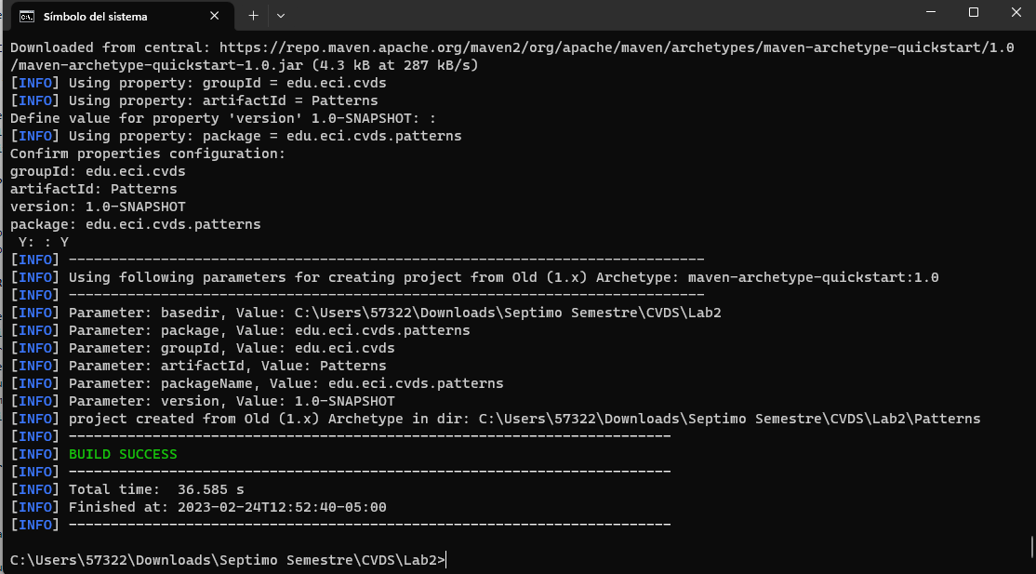
Task: Click the package edu.eci.cvds.patterns line
Action: [x=134, y=223]
